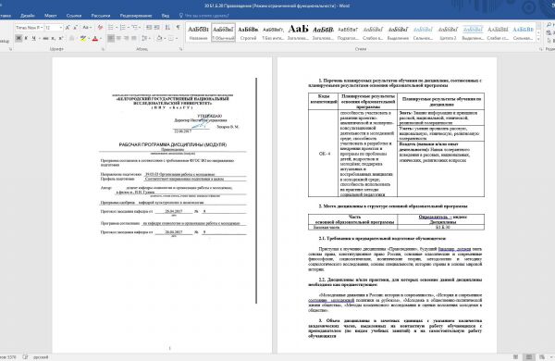Open Font dialog launcher

(103, 49)
